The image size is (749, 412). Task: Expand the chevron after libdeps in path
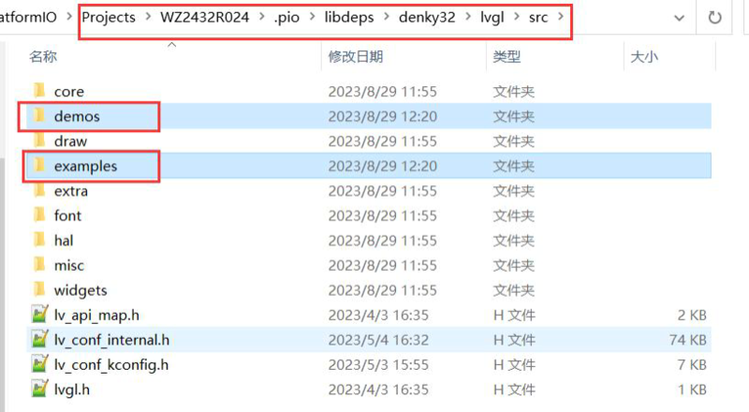pos(387,17)
